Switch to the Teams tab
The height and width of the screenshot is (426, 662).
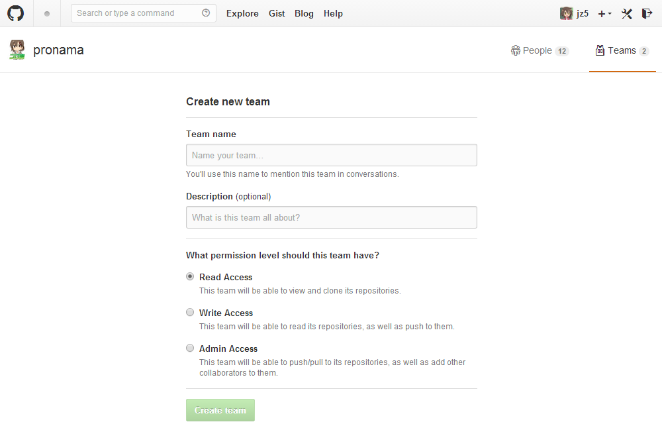point(622,50)
